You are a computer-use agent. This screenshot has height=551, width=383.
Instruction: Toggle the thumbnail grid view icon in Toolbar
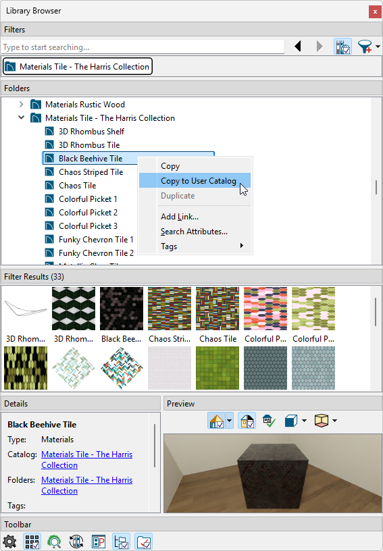(x=32, y=542)
